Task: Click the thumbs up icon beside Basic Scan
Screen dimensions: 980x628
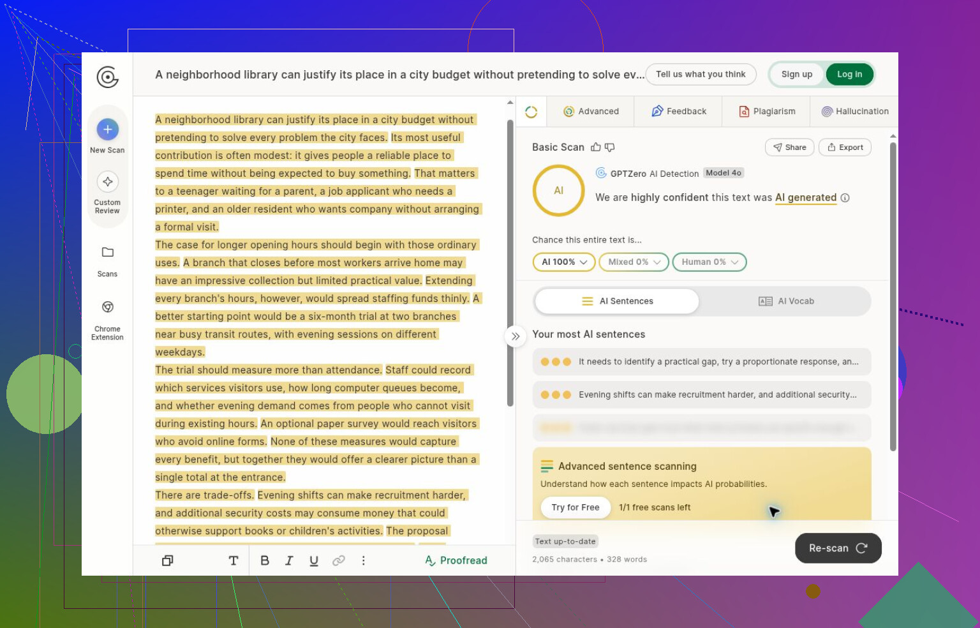Action: (x=596, y=147)
